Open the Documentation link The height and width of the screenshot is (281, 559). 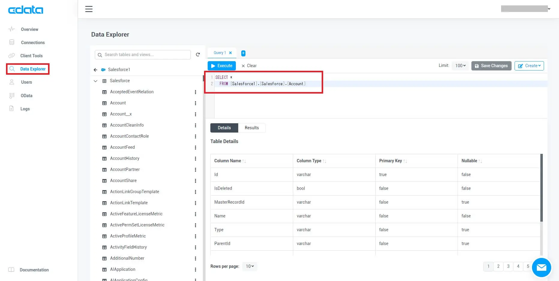click(34, 270)
